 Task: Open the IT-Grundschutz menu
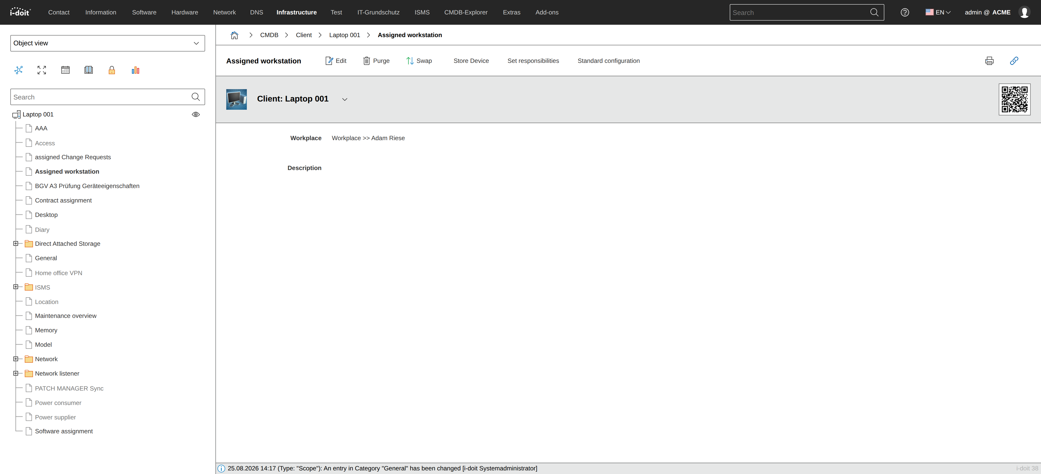click(x=378, y=13)
